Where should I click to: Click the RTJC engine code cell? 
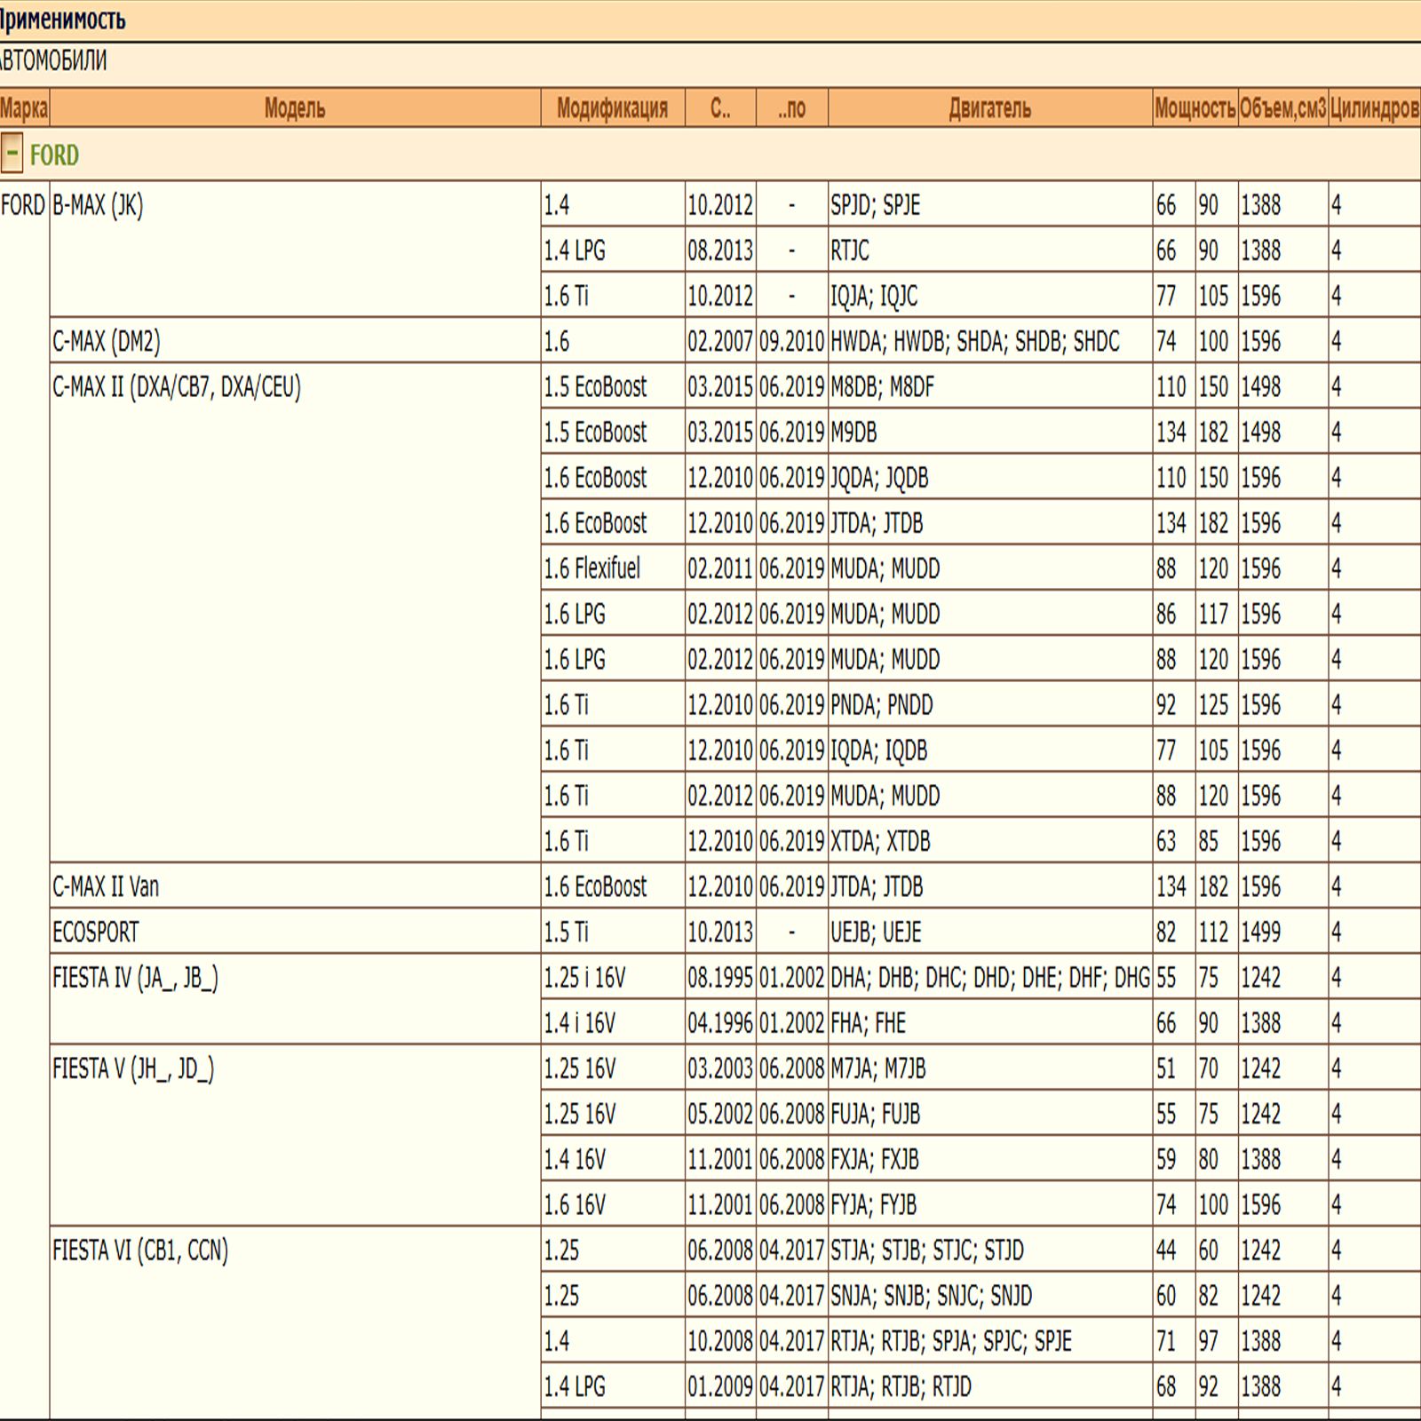(x=850, y=250)
